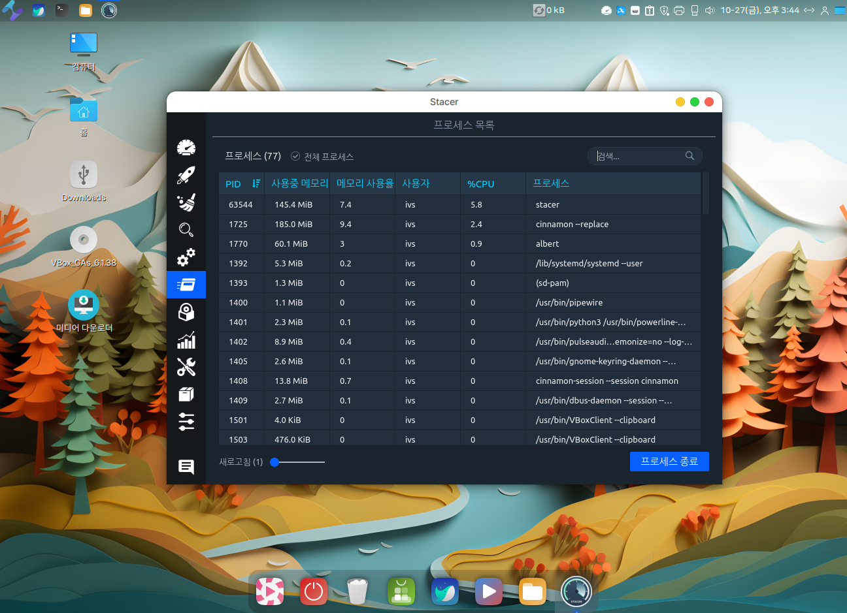Click the power icon in the dock
This screenshot has width=847, height=613.
(x=314, y=591)
